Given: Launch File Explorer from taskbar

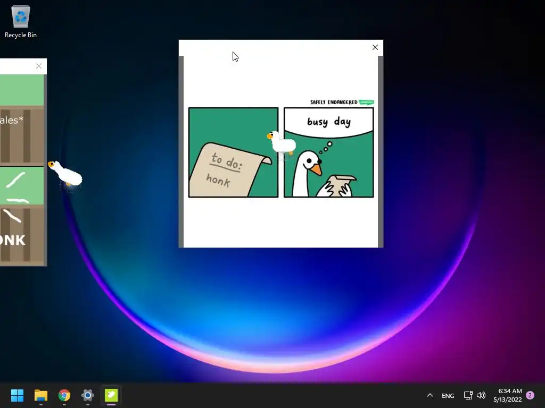Looking at the screenshot, I should (x=40, y=395).
